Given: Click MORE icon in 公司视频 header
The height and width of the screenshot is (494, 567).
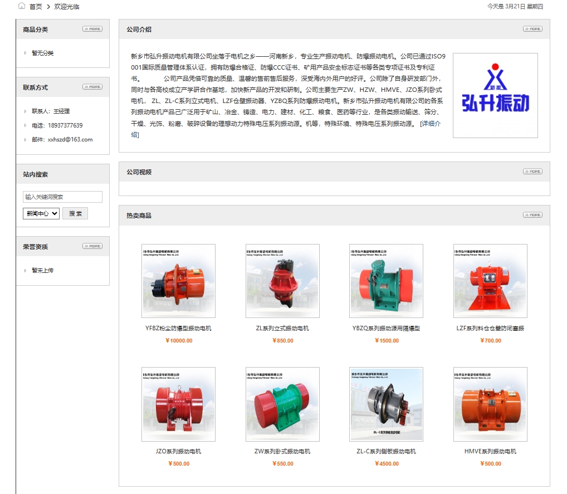Looking at the screenshot, I should tap(532, 172).
